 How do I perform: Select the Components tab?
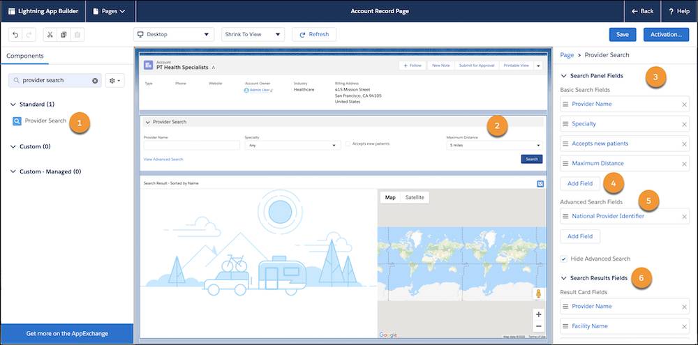25,56
